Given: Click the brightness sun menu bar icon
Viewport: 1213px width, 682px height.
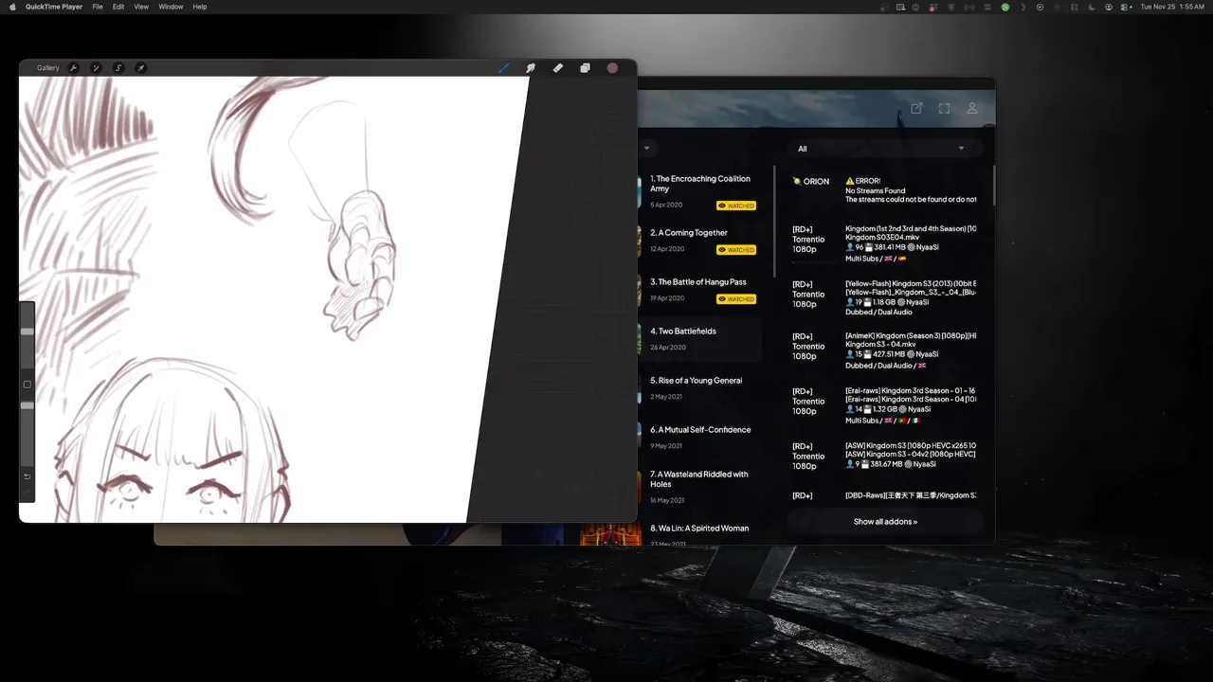Looking at the screenshot, I should pyautogui.click(x=1057, y=7).
